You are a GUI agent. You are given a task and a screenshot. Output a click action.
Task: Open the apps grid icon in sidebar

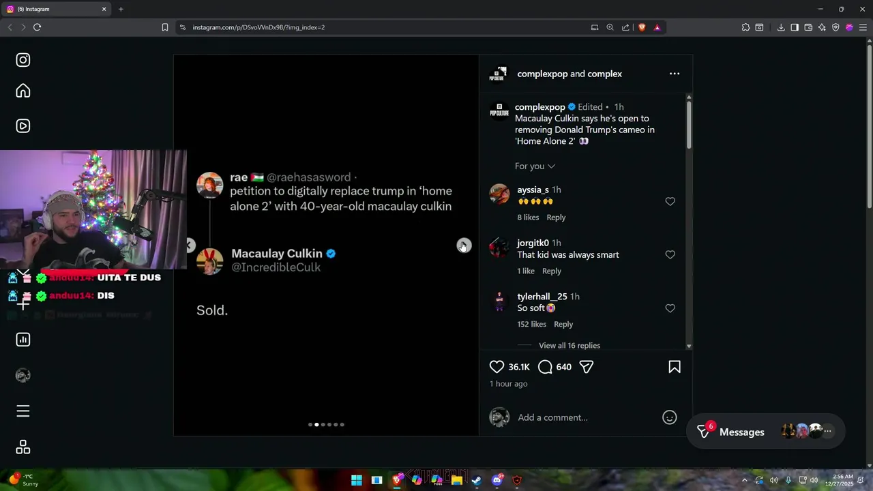pyautogui.click(x=23, y=447)
